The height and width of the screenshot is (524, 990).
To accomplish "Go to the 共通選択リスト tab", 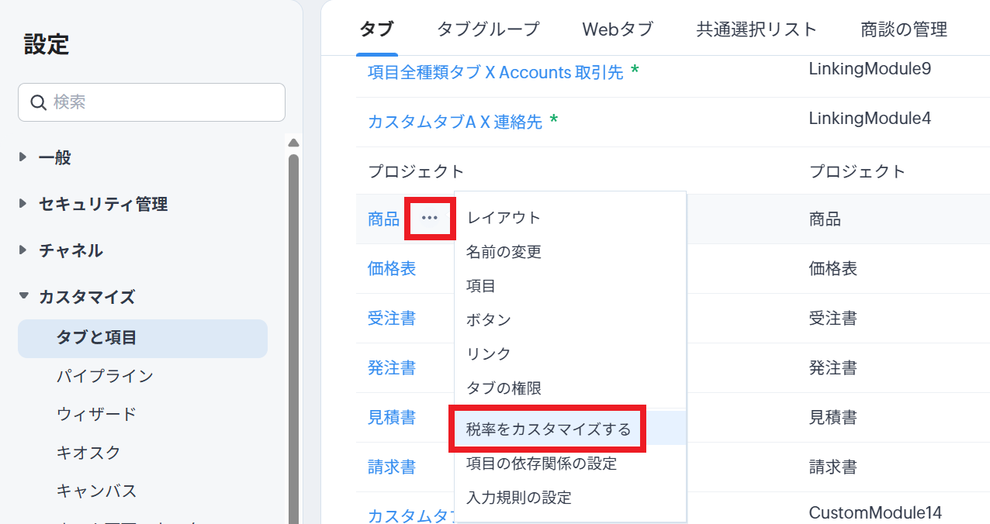I will (756, 29).
